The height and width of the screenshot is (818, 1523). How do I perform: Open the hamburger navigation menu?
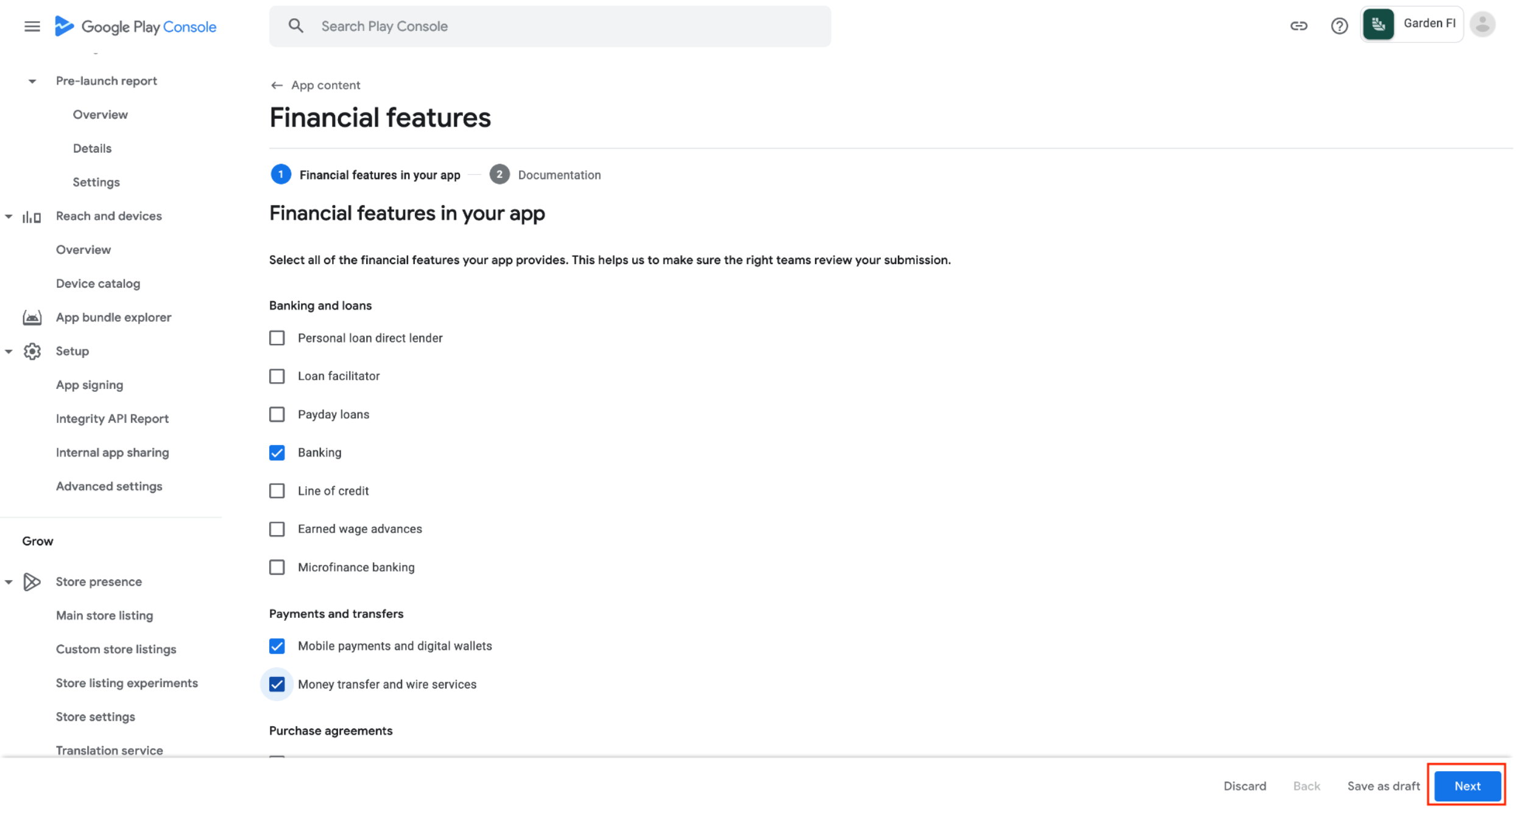coord(32,26)
